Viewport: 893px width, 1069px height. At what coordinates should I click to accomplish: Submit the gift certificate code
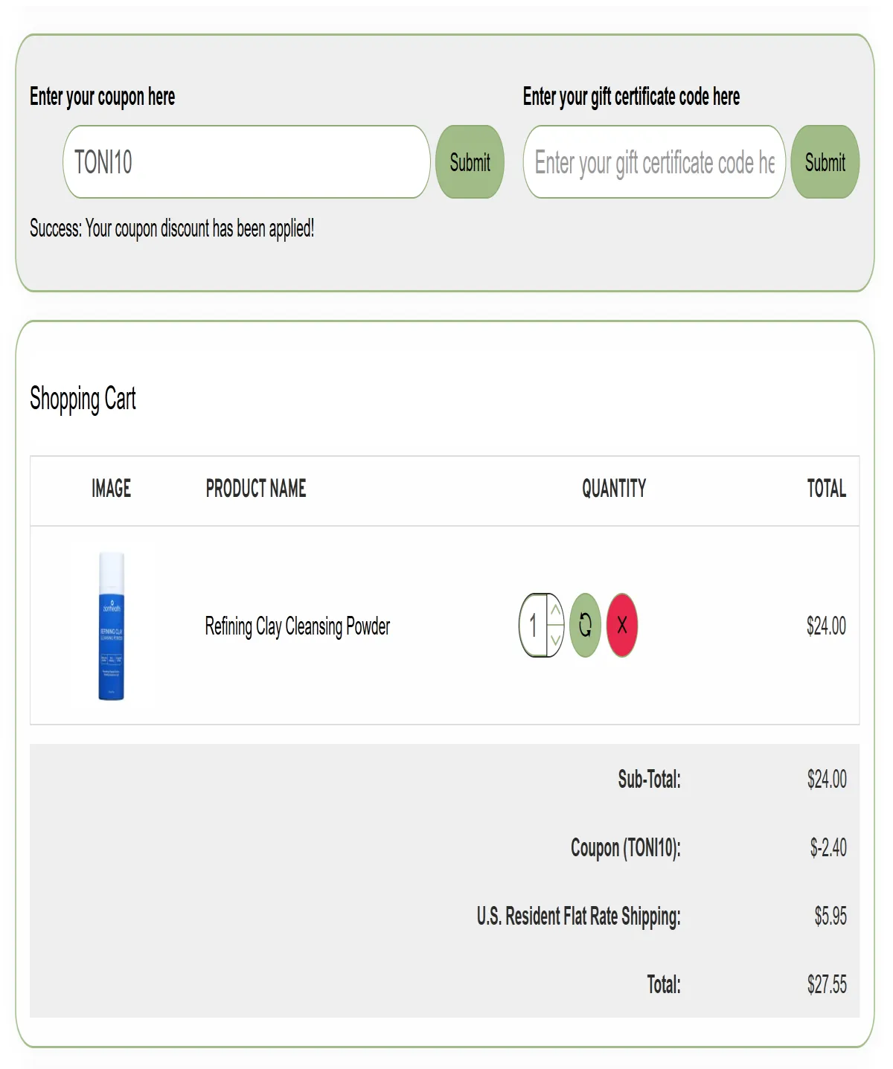825,163
